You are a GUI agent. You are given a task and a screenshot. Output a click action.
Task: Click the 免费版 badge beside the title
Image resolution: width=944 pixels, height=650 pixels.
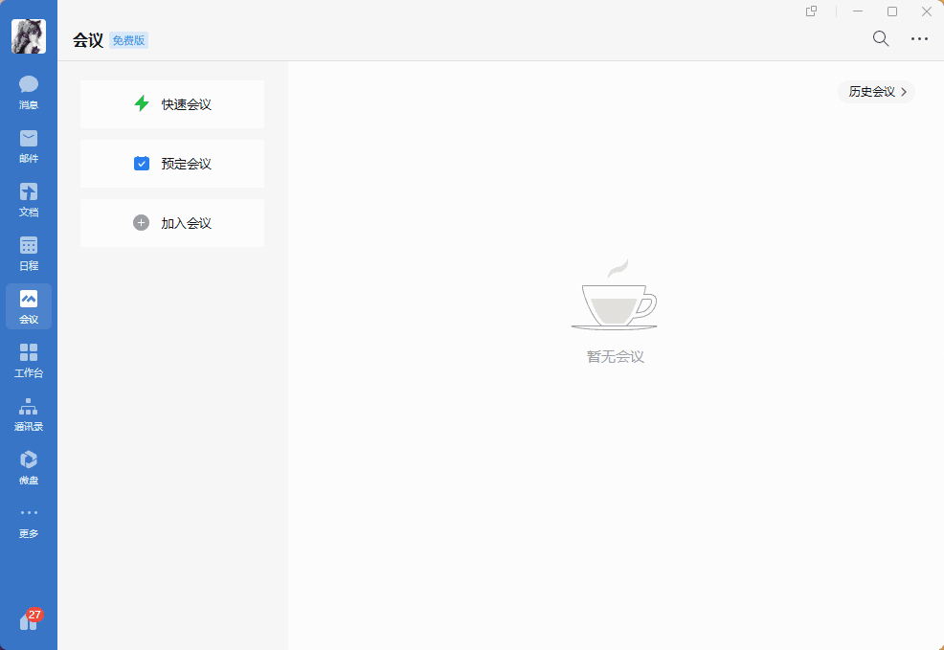pos(128,39)
